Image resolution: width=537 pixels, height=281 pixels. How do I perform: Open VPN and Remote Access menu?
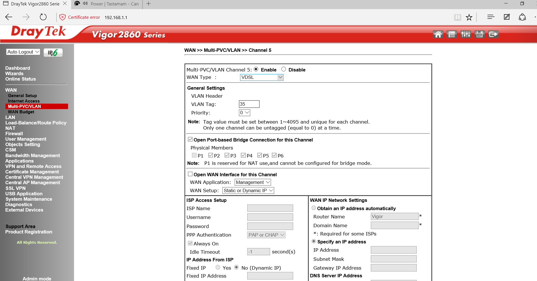coord(33,166)
